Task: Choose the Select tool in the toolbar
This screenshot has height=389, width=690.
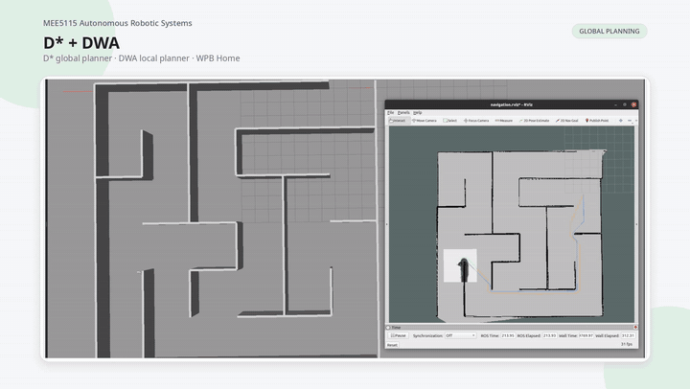Action: pyautogui.click(x=450, y=121)
